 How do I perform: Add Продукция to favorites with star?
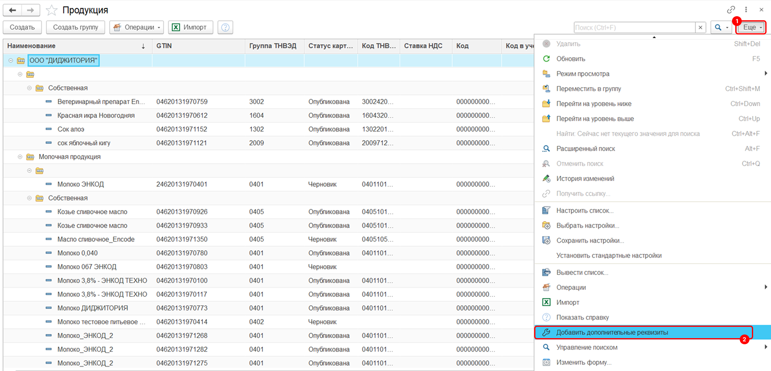(x=52, y=10)
